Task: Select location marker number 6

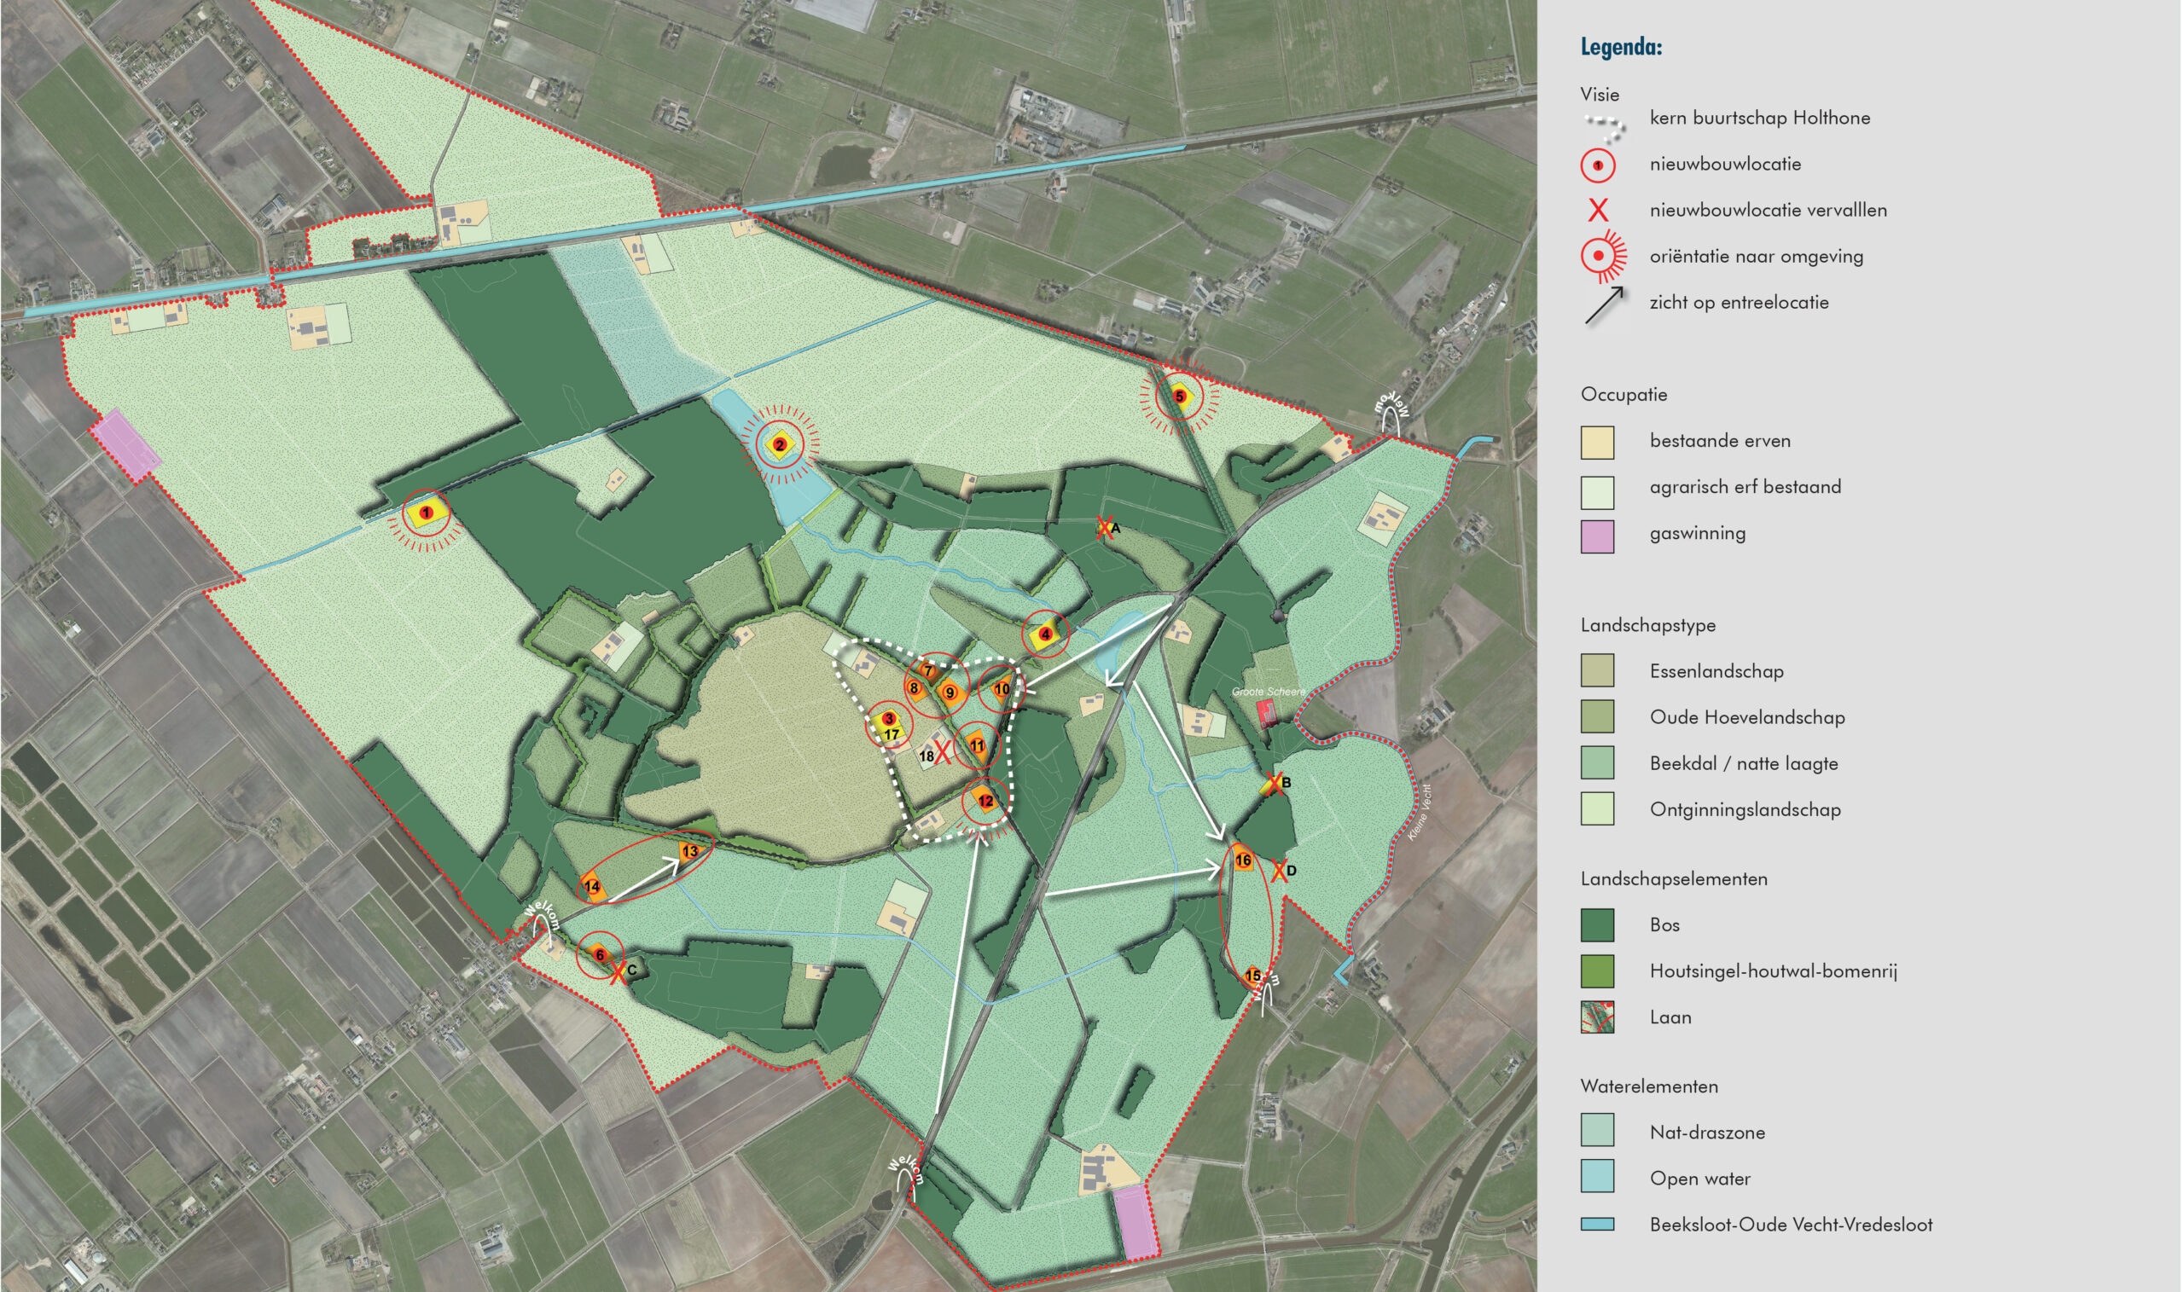Action: [x=599, y=954]
